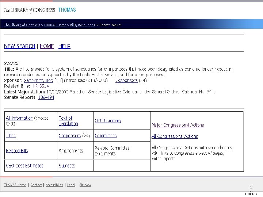Start a NEW SEARCH
Screen dimensions: 263x197
click(x=20, y=46)
